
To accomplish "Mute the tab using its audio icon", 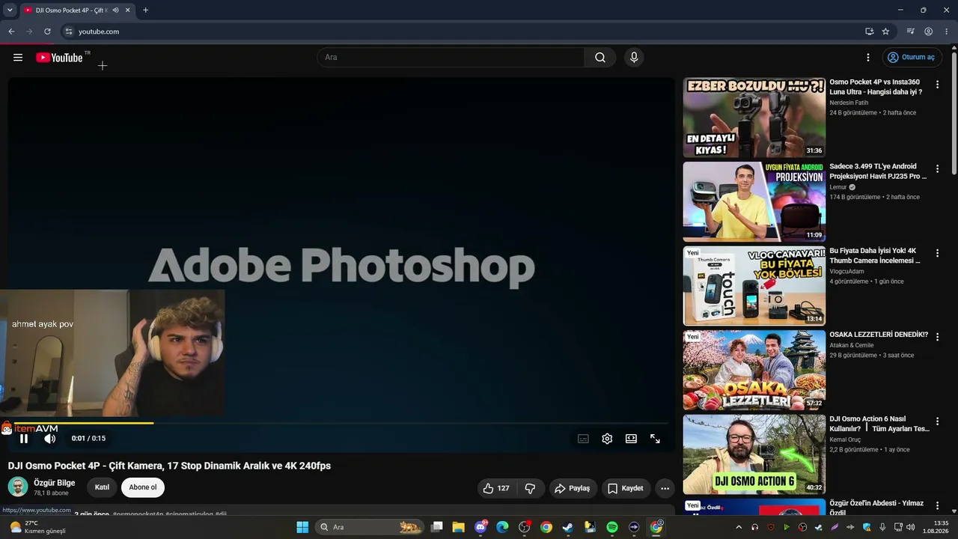I will pyautogui.click(x=115, y=10).
